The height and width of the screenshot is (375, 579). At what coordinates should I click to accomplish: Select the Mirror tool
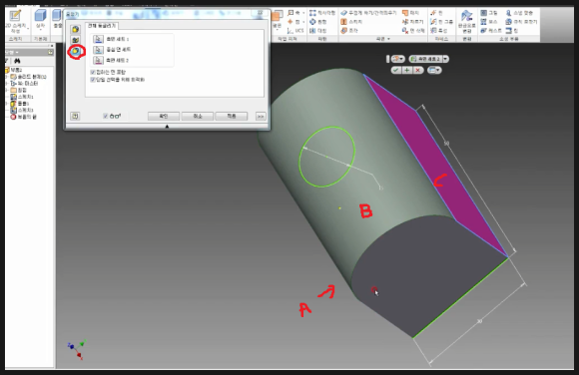tap(317, 31)
